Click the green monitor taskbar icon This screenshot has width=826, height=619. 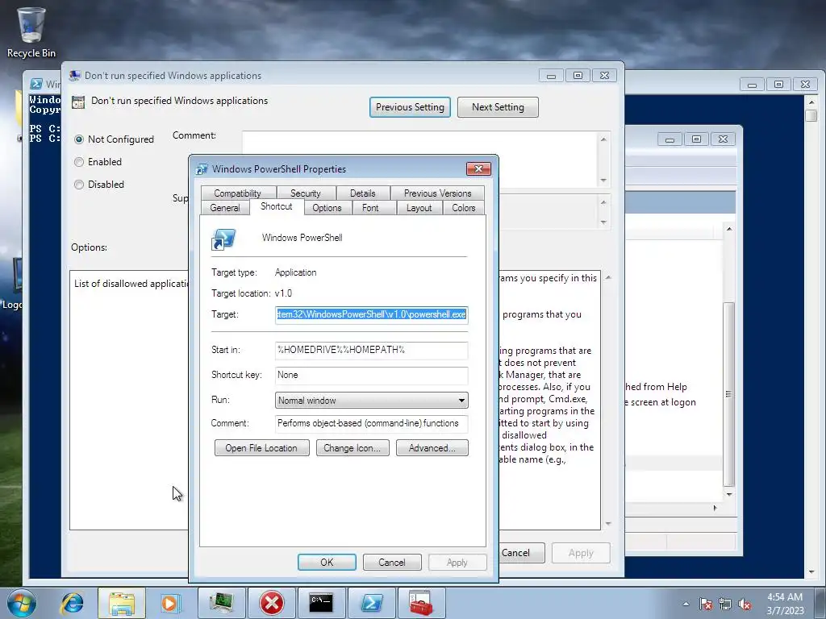[x=222, y=603]
